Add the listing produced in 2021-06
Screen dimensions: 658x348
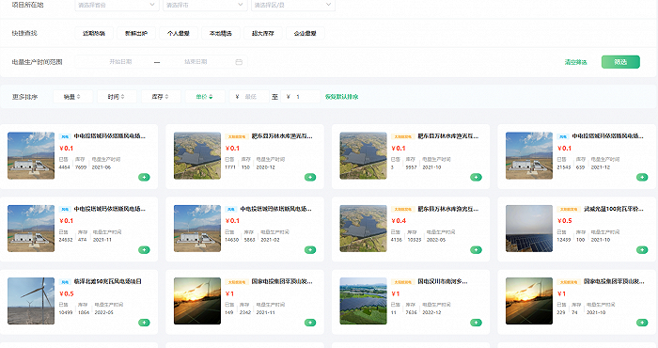144,177
